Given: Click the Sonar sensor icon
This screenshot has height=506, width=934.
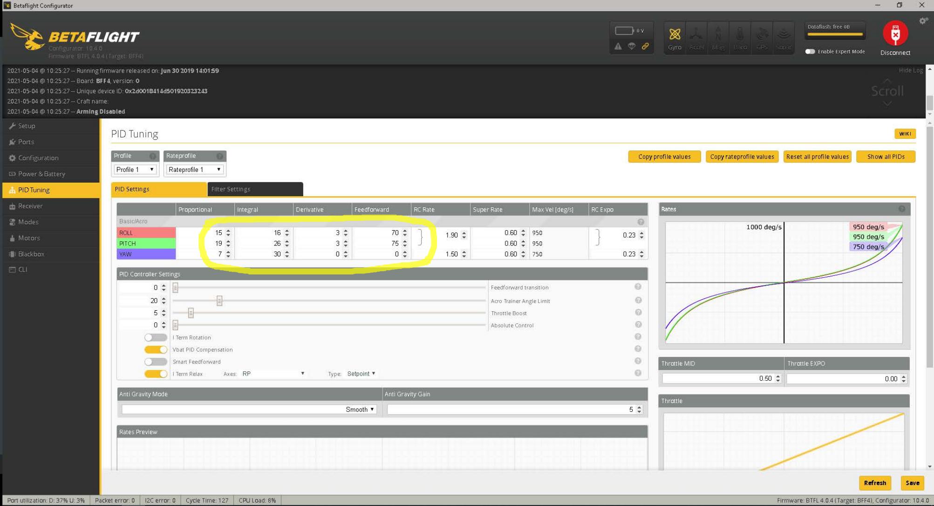Looking at the screenshot, I should tap(784, 38).
